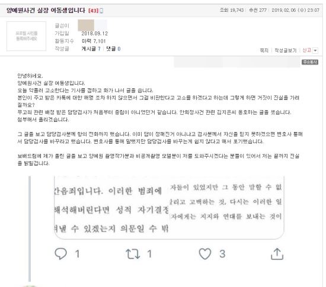Click the profile picture placeholder
This screenshot has width=326, height=287.
[27, 36]
